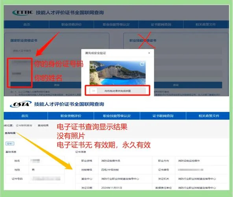Click the 职业资格 value 消防设施操作员

[x=111, y=161]
